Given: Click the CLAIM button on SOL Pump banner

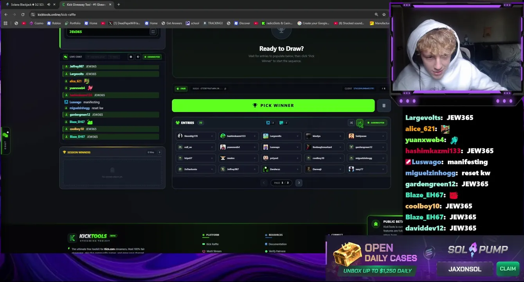Looking at the screenshot, I should (x=508, y=269).
